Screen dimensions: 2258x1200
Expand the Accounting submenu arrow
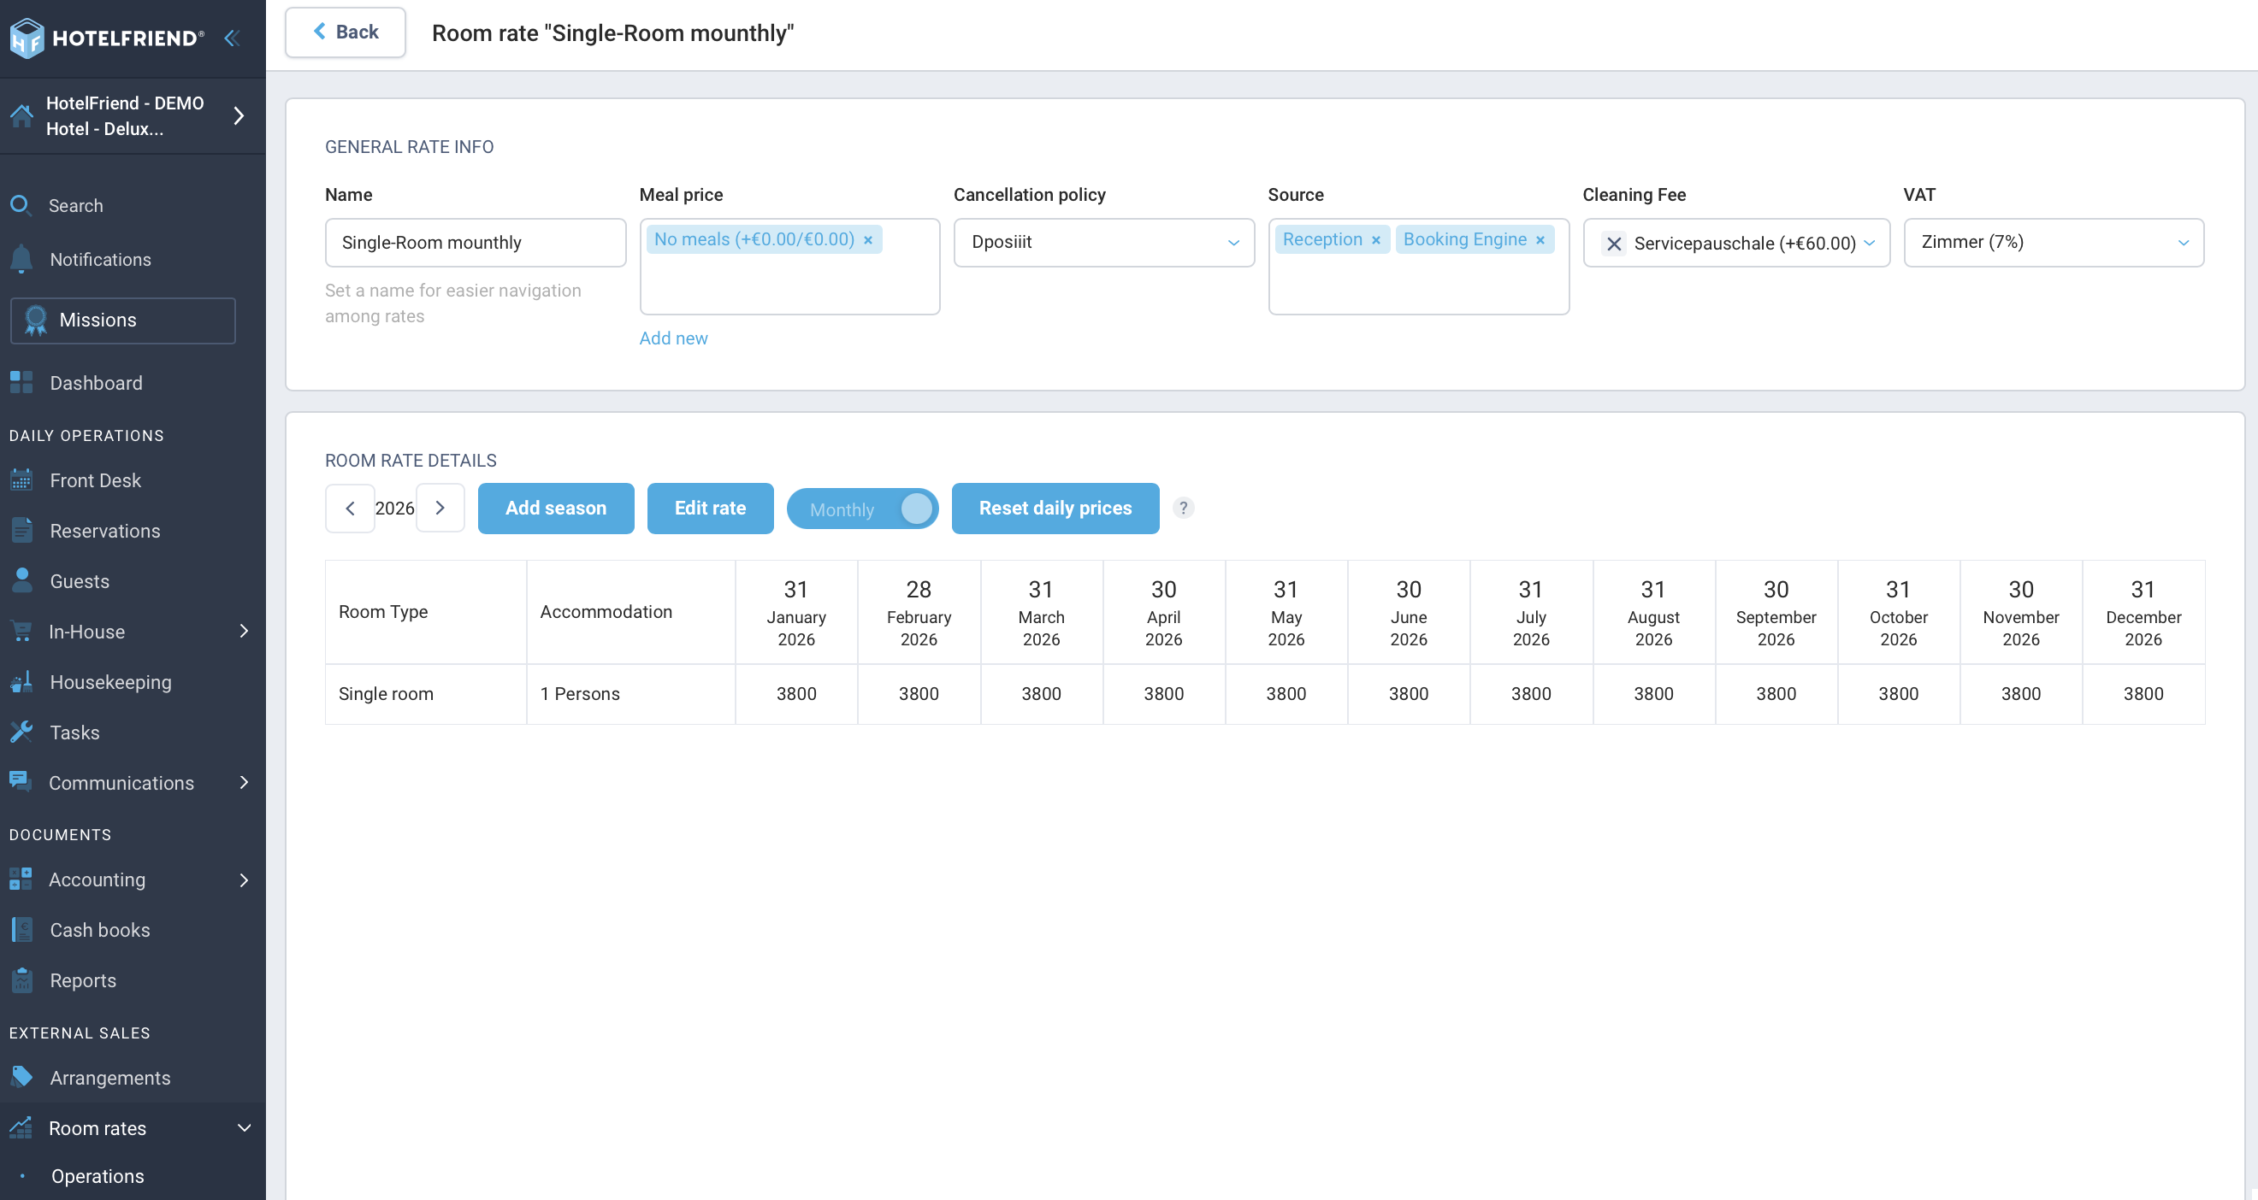point(244,879)
